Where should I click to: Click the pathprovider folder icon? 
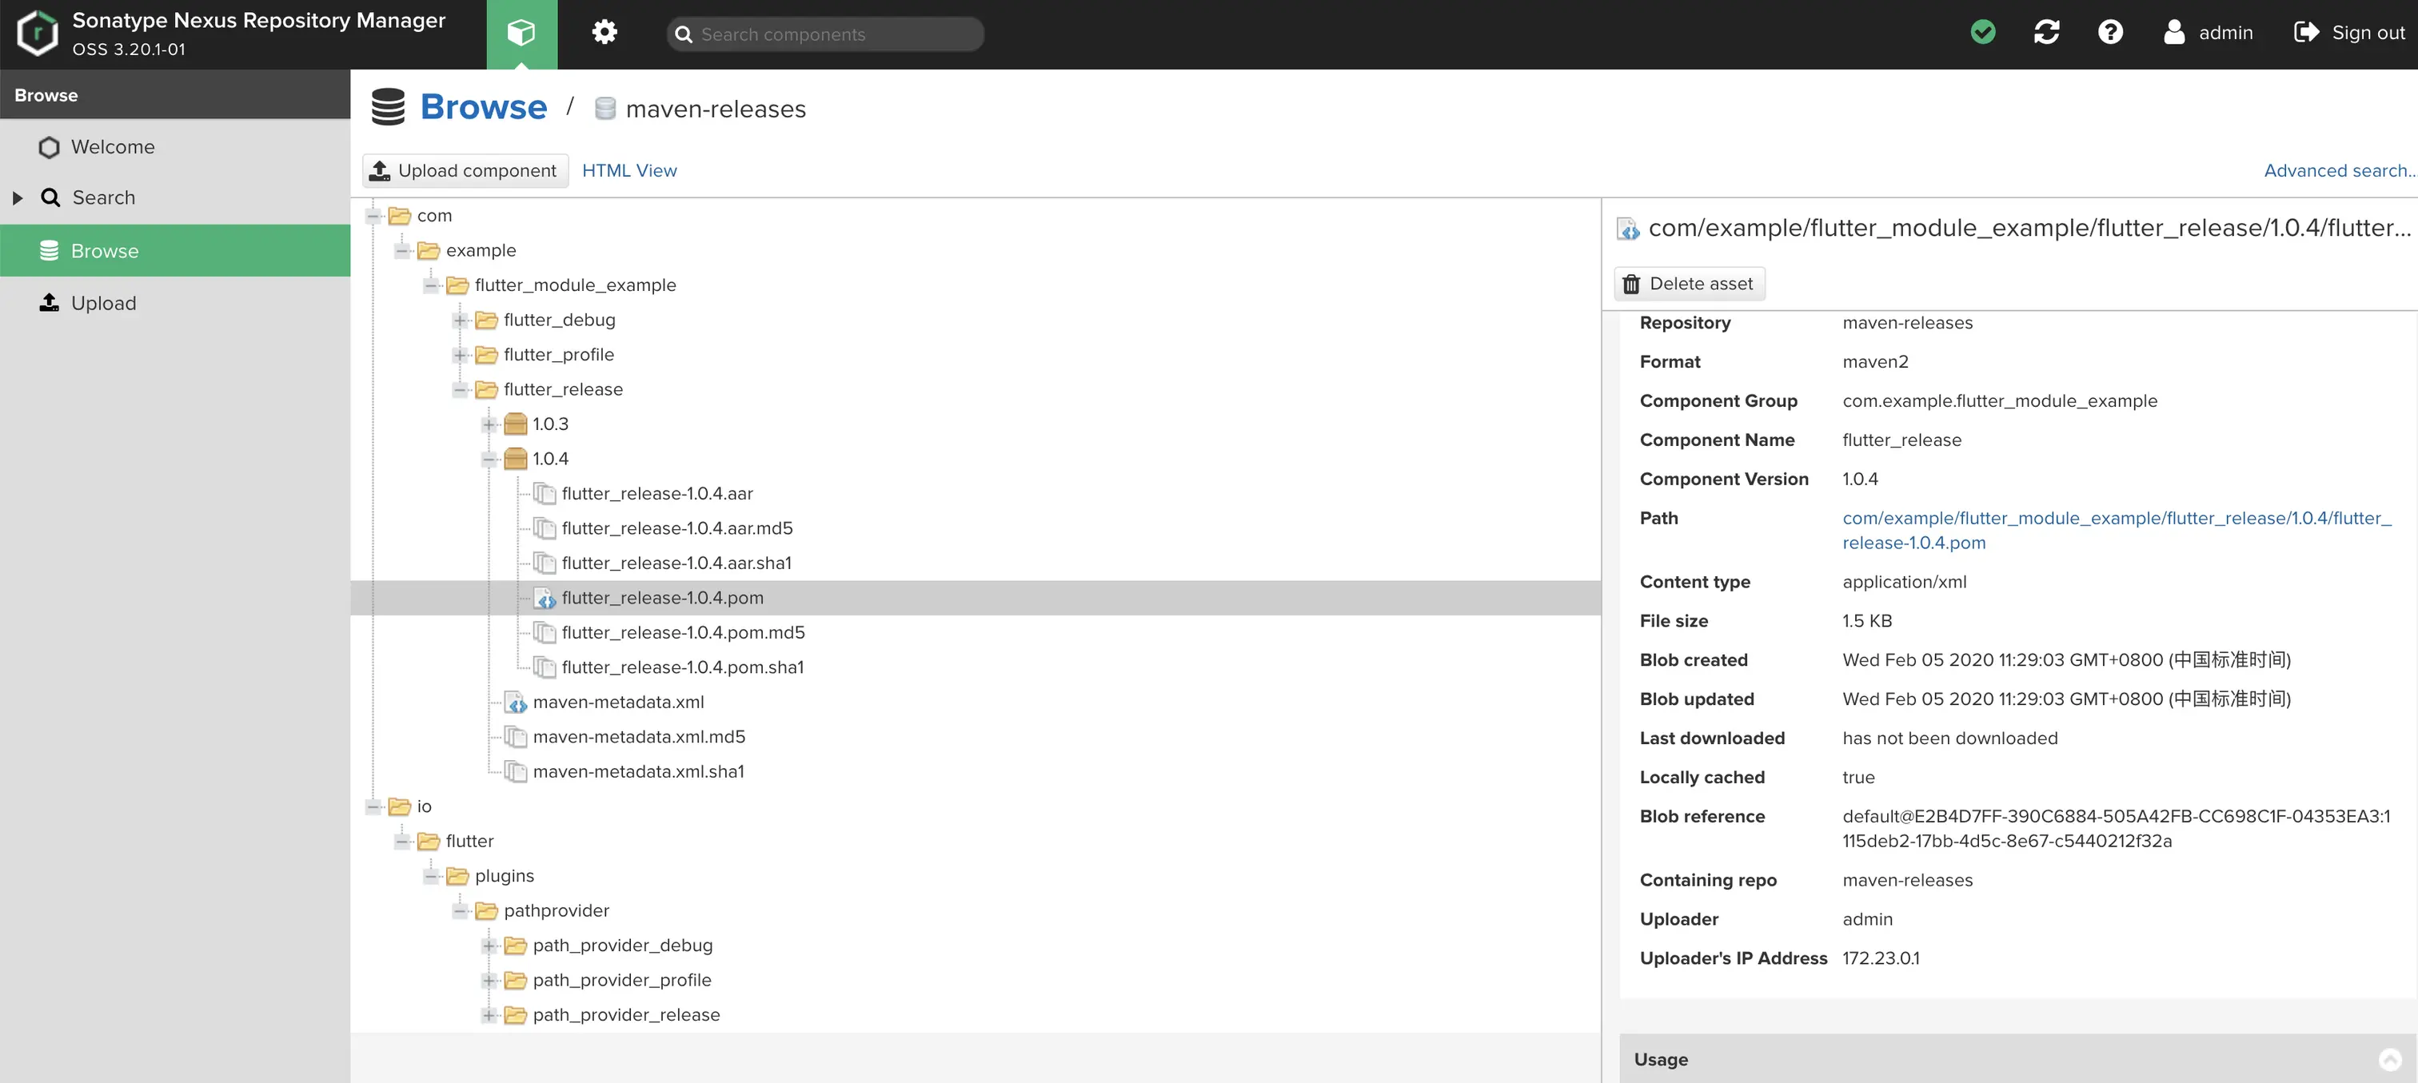486,910
